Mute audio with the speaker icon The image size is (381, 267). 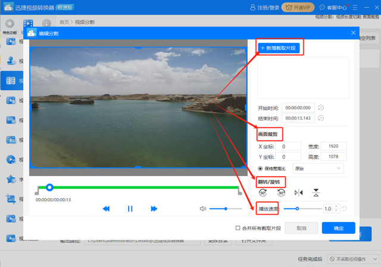202,209
